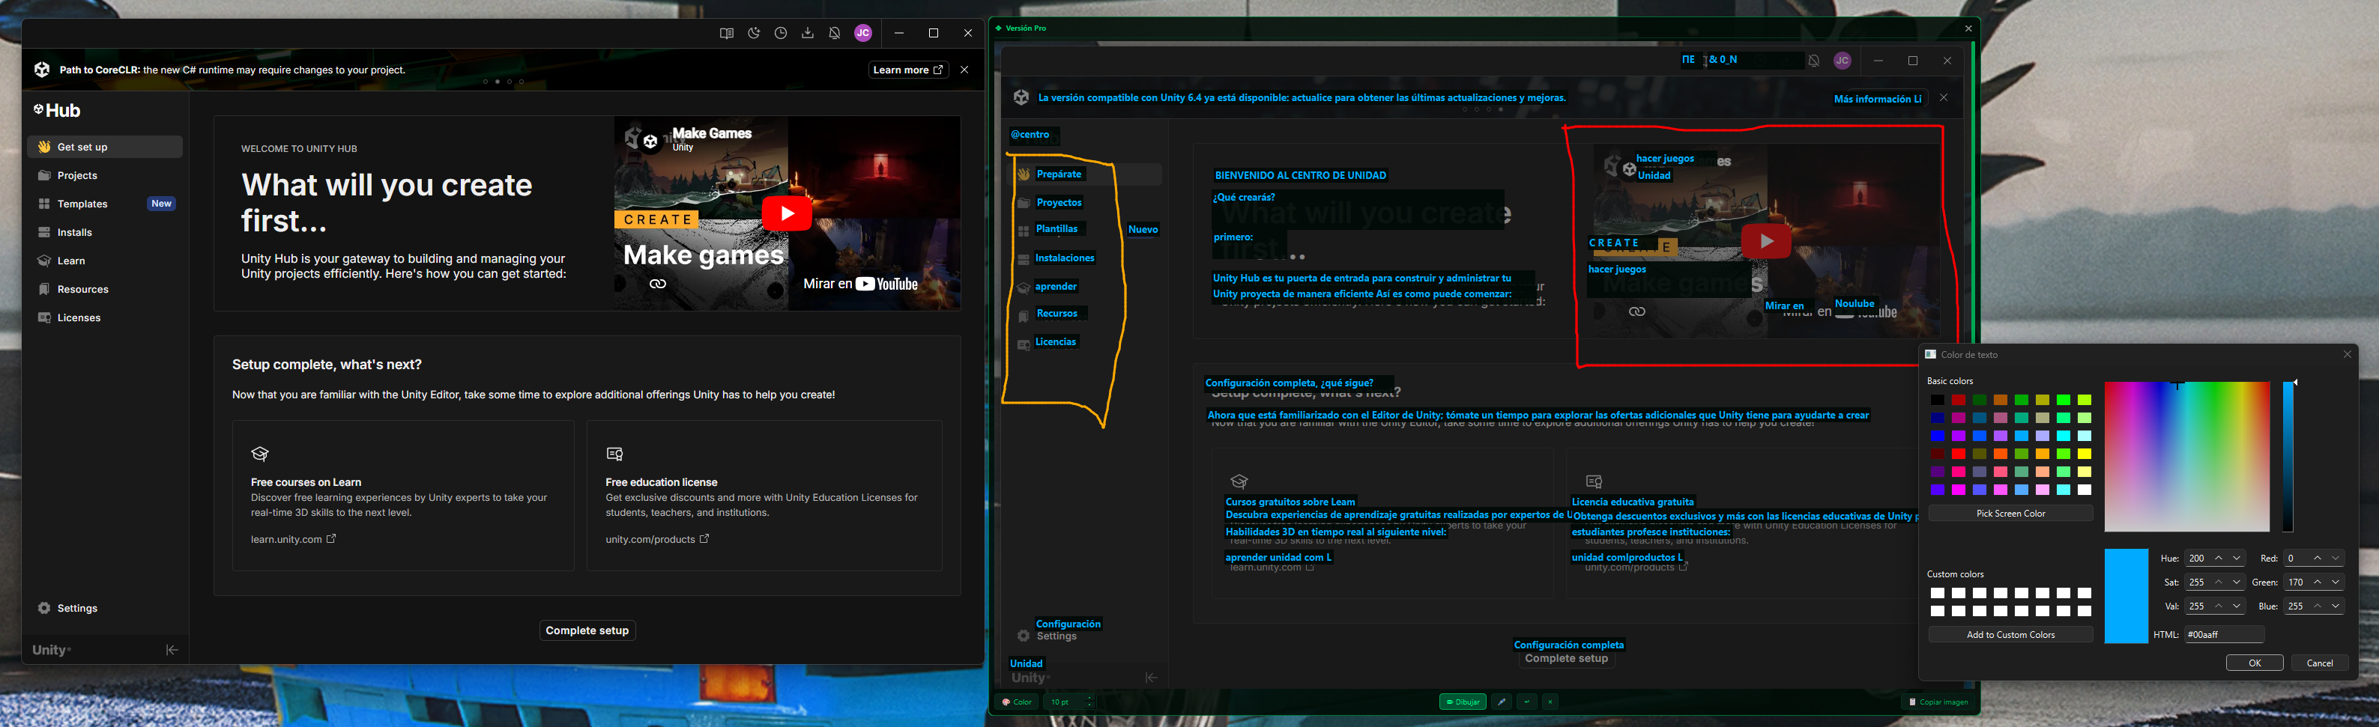Decrease the Hue value with down arrow

coord(2236,559)
